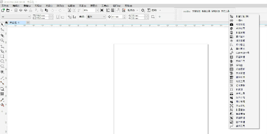Viewport: 267px width, 134px height.
Task: Switch page to landscape orientation
Action: tap(63, 17)
